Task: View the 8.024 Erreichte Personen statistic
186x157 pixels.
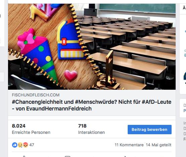Action: coord(31,129)
